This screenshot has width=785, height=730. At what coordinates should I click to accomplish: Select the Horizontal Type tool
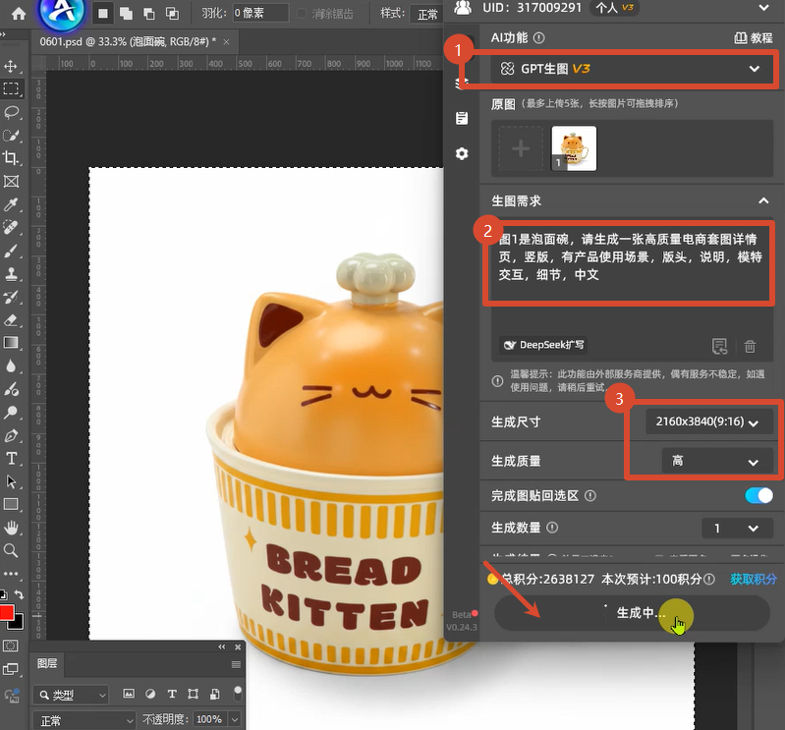[x=11, y=459]
